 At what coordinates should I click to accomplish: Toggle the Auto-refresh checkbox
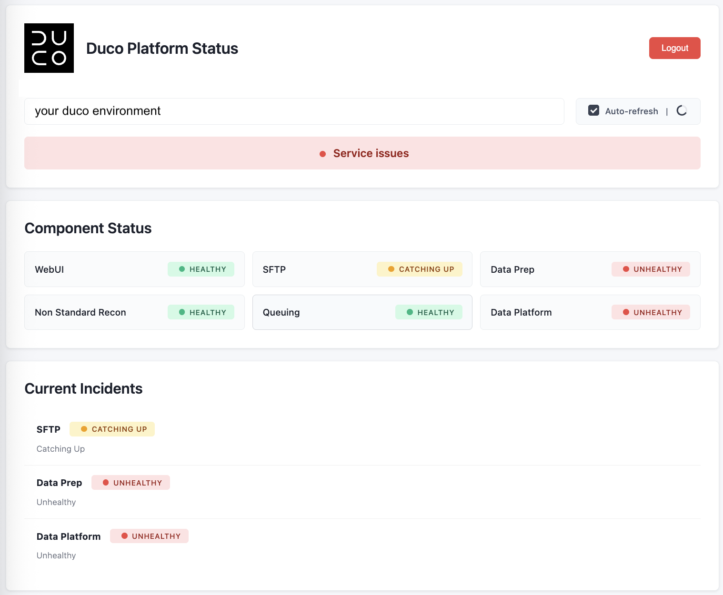[x=593, y=110]
